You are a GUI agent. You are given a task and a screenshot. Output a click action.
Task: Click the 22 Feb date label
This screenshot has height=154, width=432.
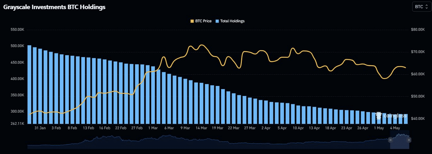click(121, 128)
